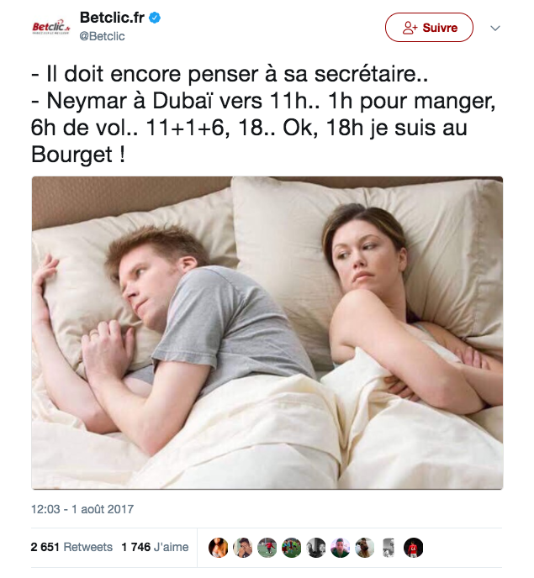
Task: Open avatar of man in green shirt
Action: coord(341,548)
